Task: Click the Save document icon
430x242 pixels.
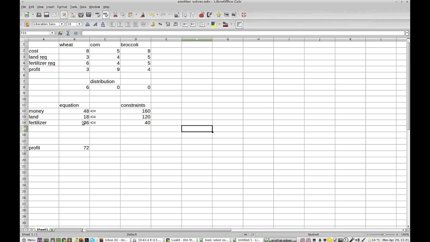Action: pyautogui.click(x=47, y=15)
